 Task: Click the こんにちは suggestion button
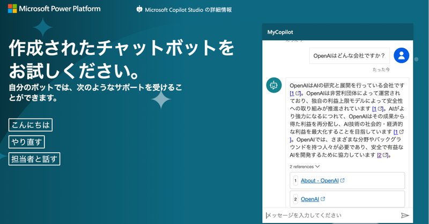(x=31, y=125)
